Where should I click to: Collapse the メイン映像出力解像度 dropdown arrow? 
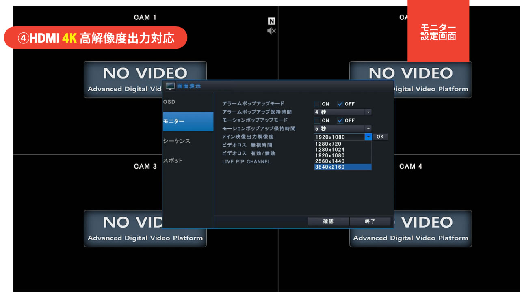368,137
